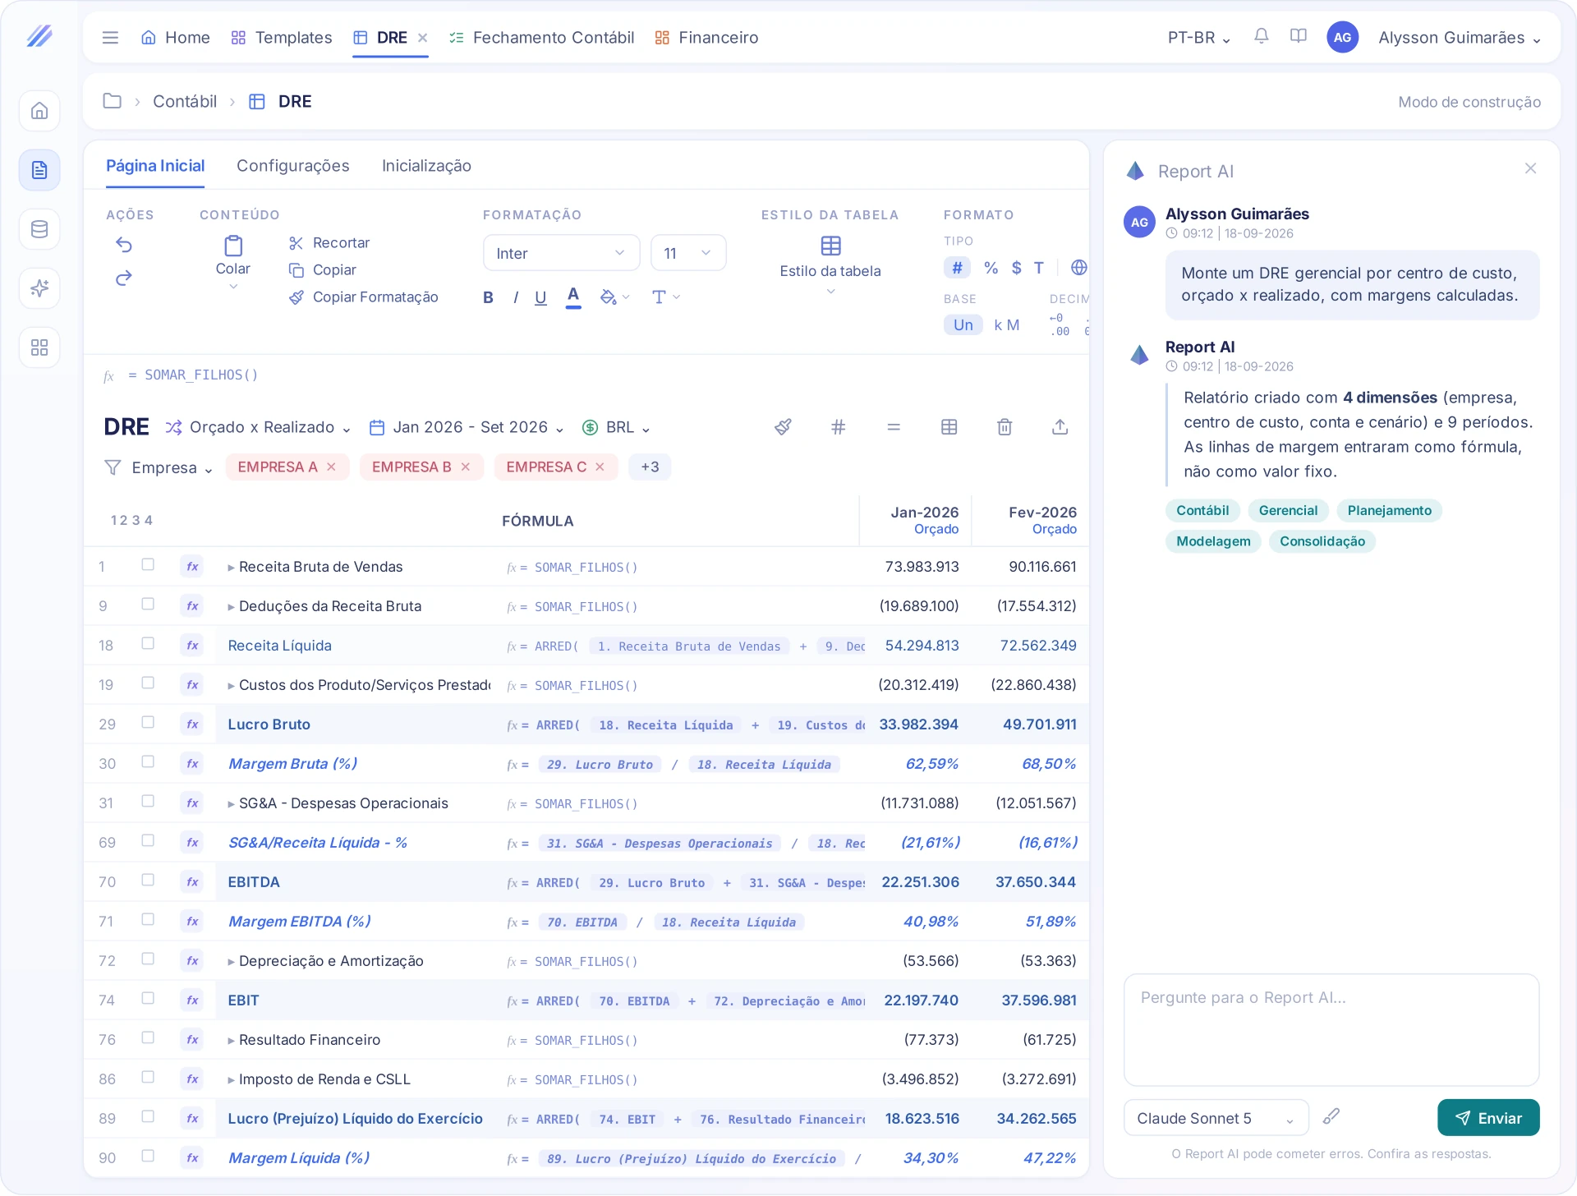The width and height of the screenshot is (1577, 1196).
Task: Go to the Home top tab
Action: 176,38
